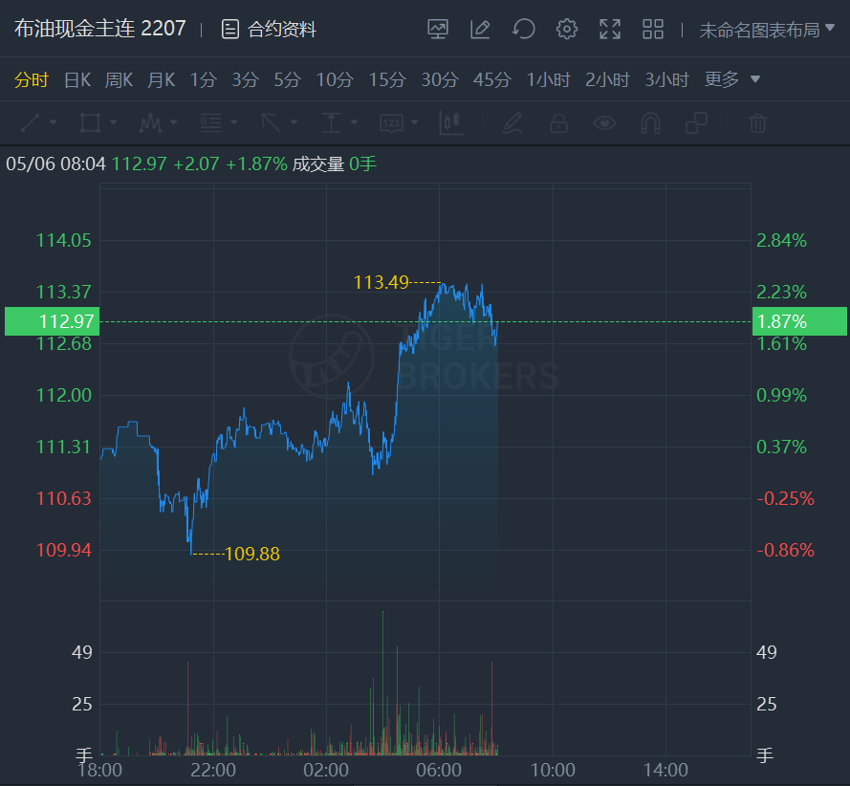
Task: Select the 1小时 interval button
Action: (548, 79)
